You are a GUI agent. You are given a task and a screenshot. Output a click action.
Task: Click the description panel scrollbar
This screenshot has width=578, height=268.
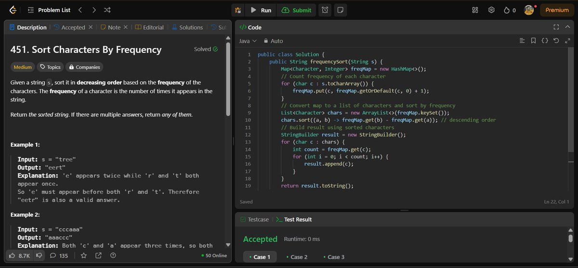coord(228,79)
